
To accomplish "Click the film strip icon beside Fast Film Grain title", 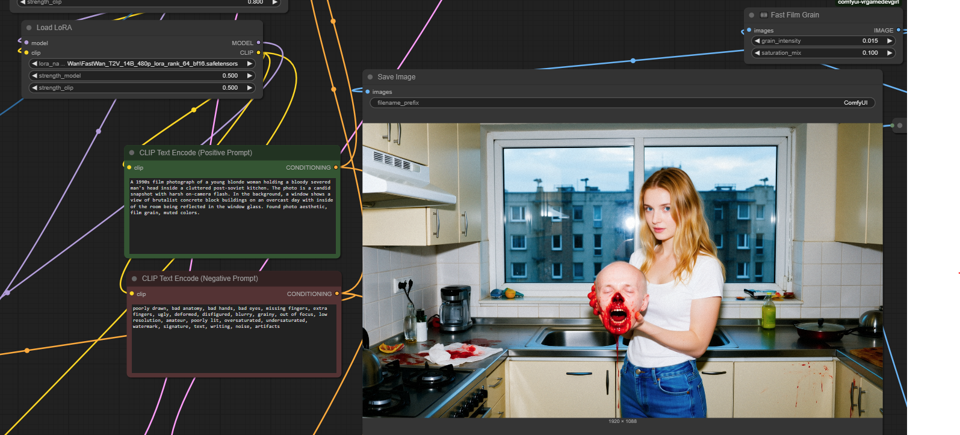I will click(x=764, y=15).
